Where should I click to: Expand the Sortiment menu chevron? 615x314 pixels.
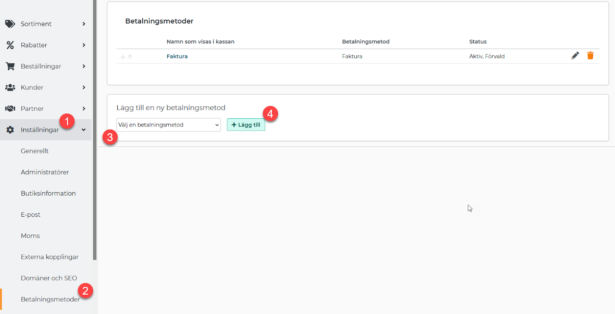[84, 24]
